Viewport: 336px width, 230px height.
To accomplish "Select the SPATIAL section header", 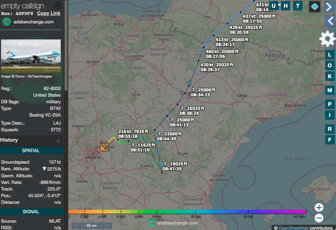I will tap(31, 151).
